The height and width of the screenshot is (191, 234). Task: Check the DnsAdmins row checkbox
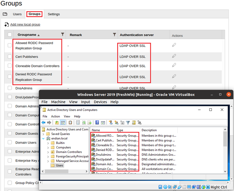[10, 88]
